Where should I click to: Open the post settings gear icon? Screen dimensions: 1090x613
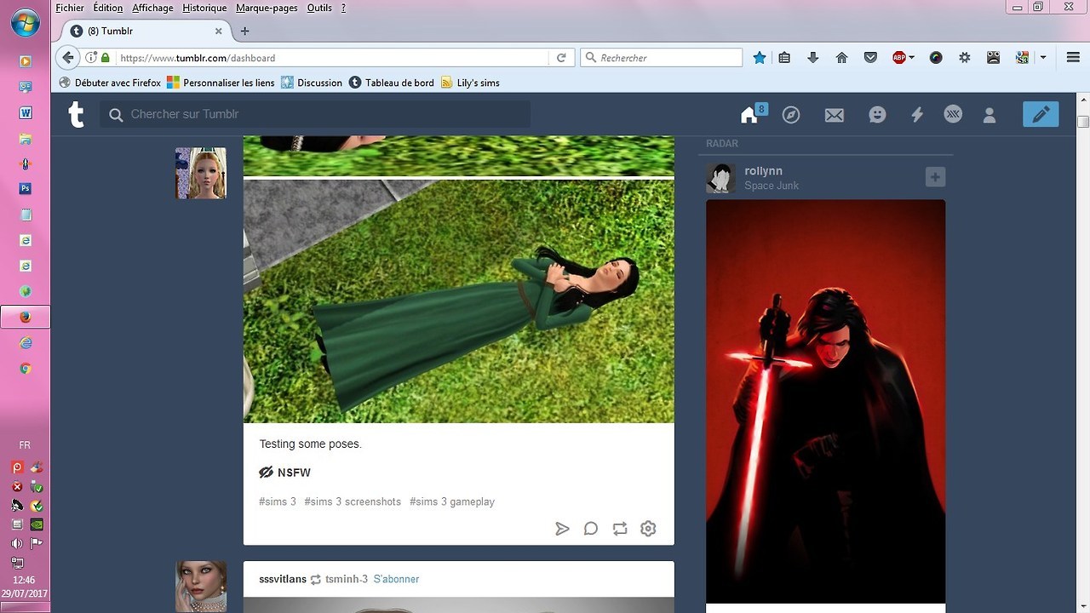click(x=648, y=529)
